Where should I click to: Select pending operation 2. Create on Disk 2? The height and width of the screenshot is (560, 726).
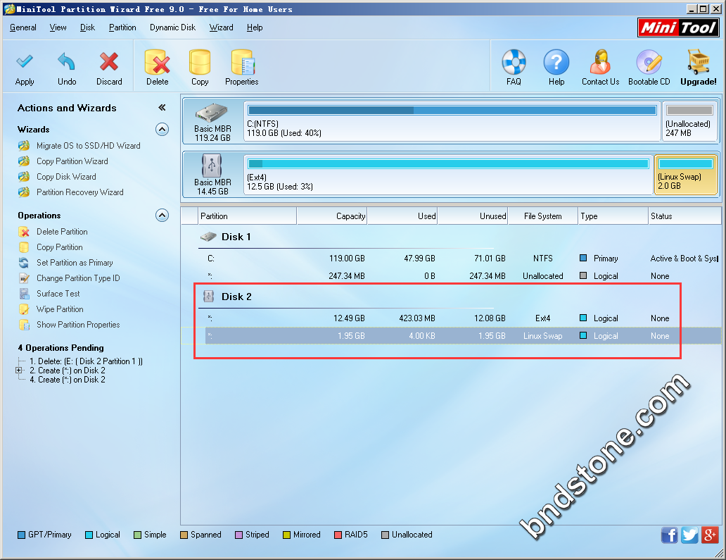67,371
